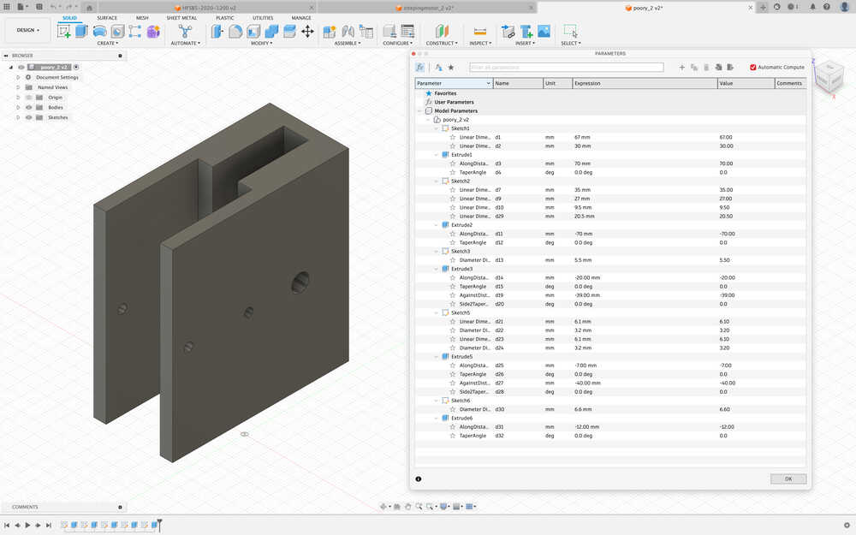Viewport: 856px width, 535px height.
Task: Expand the Document Settings tree node
Action: tap(18, 78)
